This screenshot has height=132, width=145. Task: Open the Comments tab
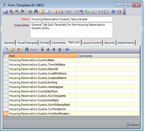[58, 43]
